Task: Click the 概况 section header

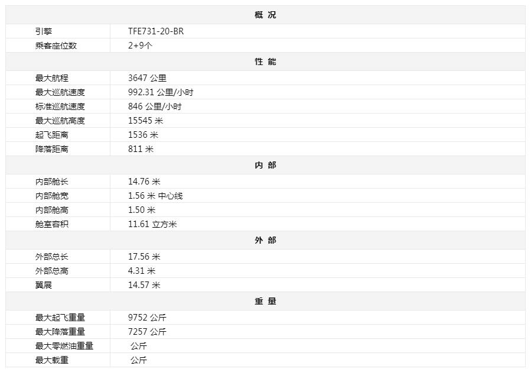Action: click(265, 15)
